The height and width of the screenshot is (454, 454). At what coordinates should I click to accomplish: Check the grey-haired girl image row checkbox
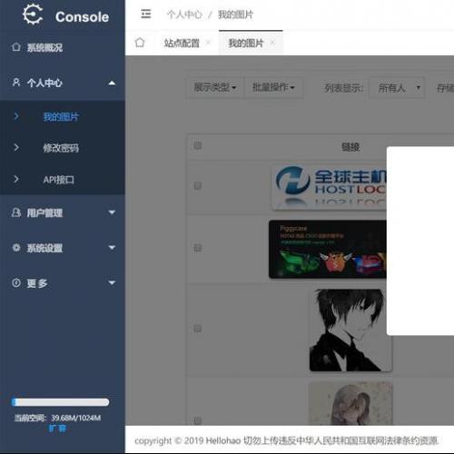tap(198, 420)
